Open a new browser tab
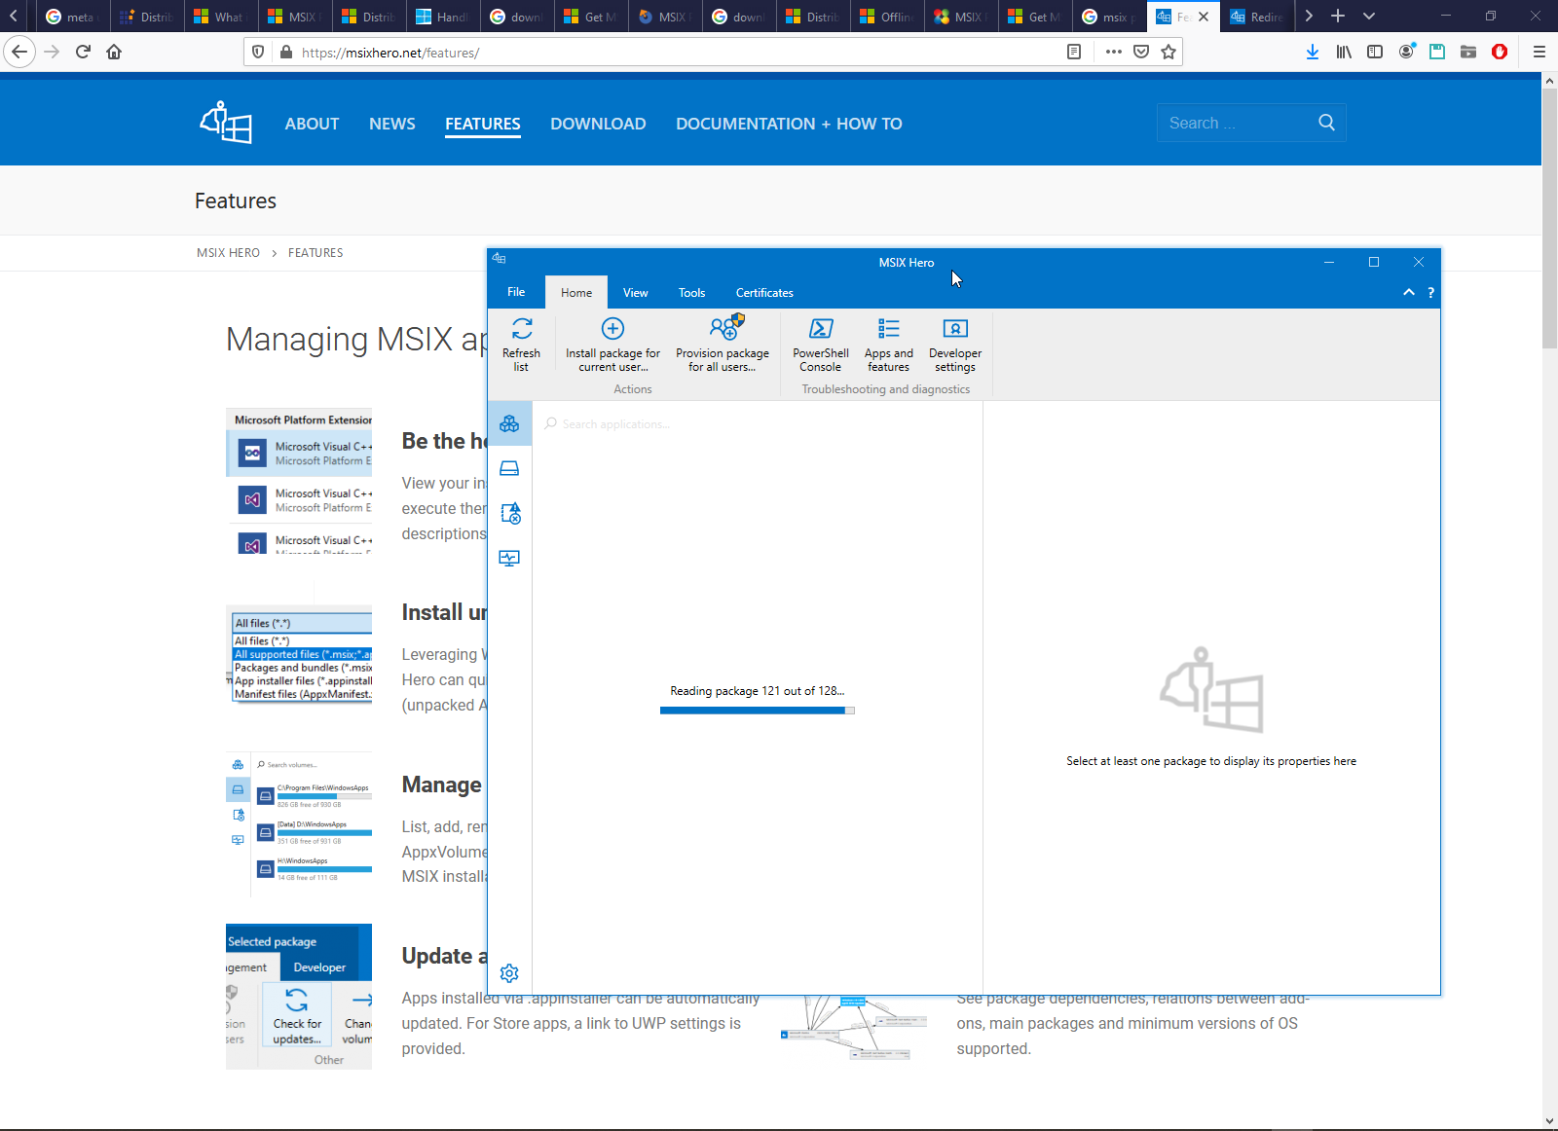This screenshot has width=1558, height=1131. (1338, 17)
